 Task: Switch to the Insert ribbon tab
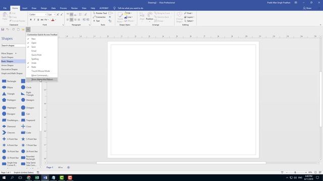click(x=25, y=8)
